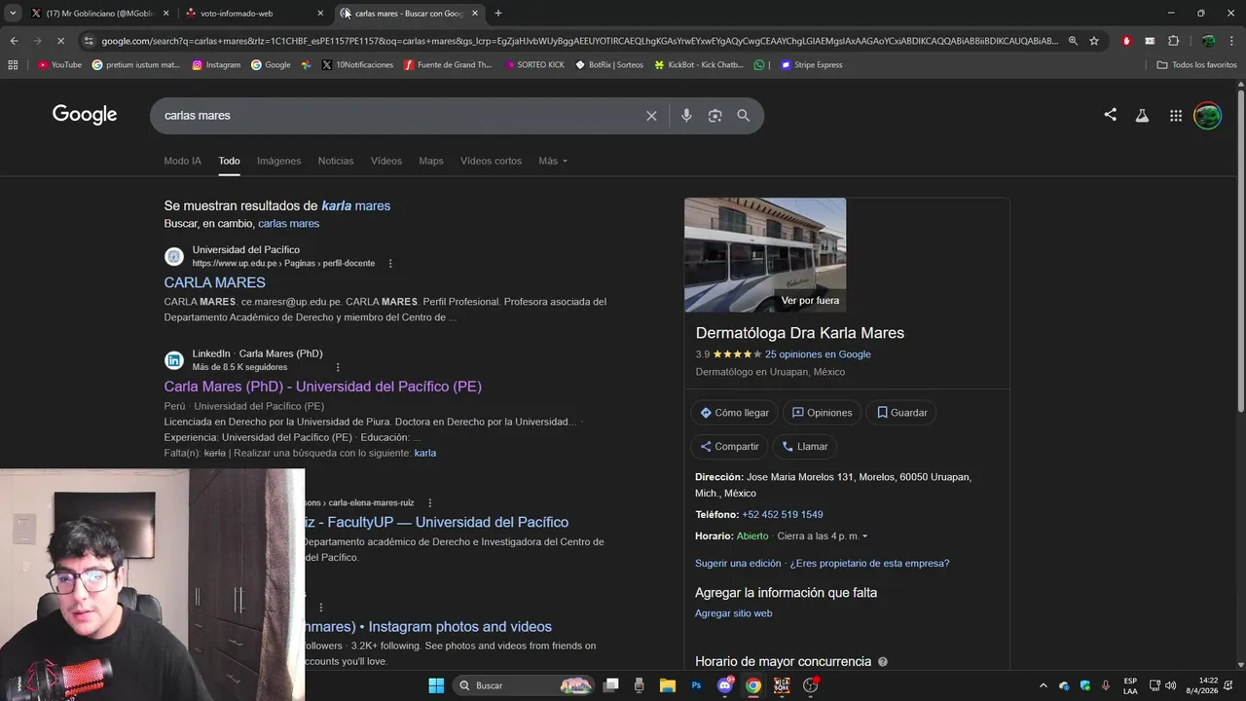Expand the closing hours dropdown arrow
The width and height of the screenshot is (1246, 701).
[864, 536]
